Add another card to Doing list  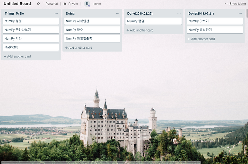click(x=79, y=48)
